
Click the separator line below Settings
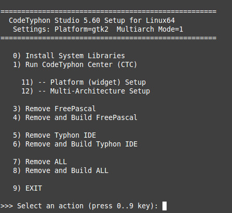pos(108,38)
